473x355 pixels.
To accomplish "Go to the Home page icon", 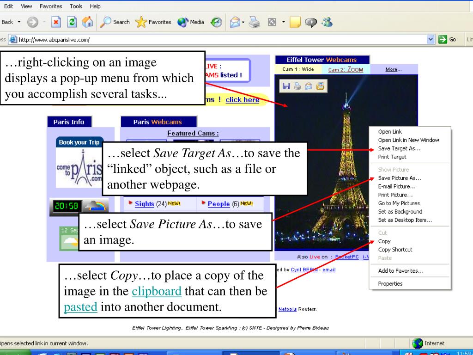I will click(x=87, y=22).
